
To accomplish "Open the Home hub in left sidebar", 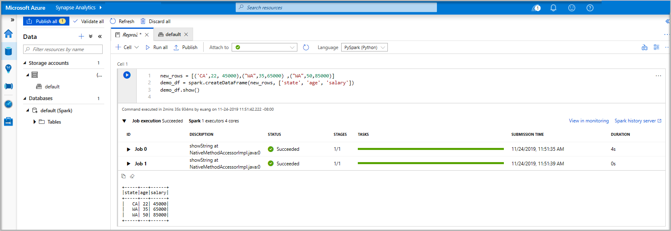I will pyautogui.click(x=9, y=34).
